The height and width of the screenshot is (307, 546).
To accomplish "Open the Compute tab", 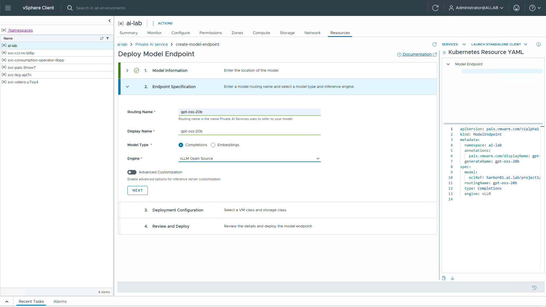I will coord(261,33).
